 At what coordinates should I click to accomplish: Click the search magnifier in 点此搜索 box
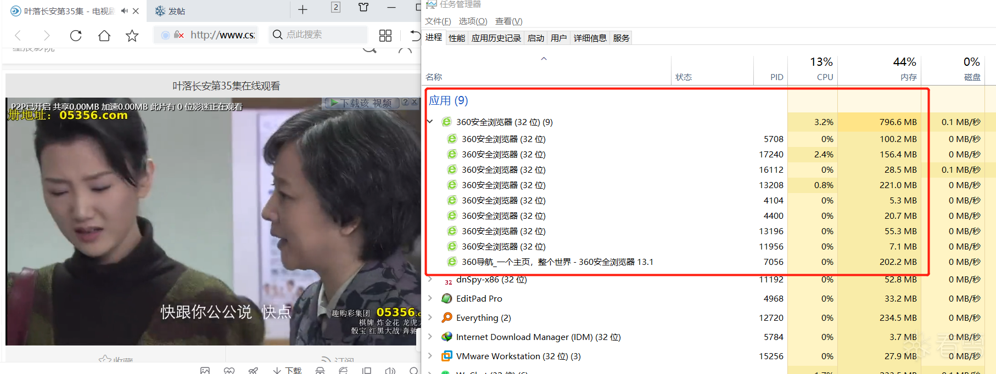tap(278, 35)
